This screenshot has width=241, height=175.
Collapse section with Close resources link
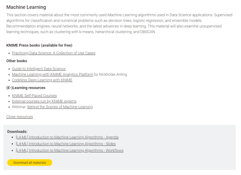pos(20,117)
